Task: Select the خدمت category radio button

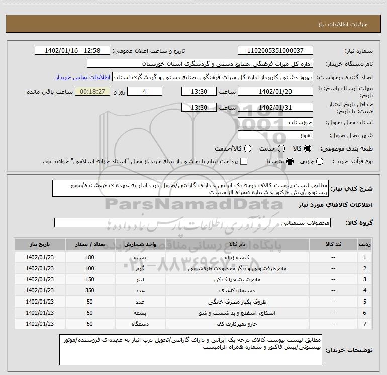Action: tap(281, 148)
